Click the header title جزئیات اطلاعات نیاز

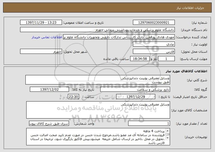[190, 8]
